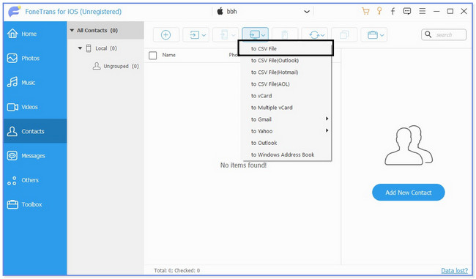Screen dimensions: 476x279
Task: Expand the Refresh button dropdown arrow
Action: [x=322, y=35]
